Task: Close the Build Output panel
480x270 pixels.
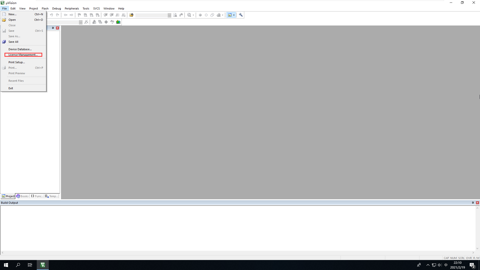Action: [x=477, y=203]
